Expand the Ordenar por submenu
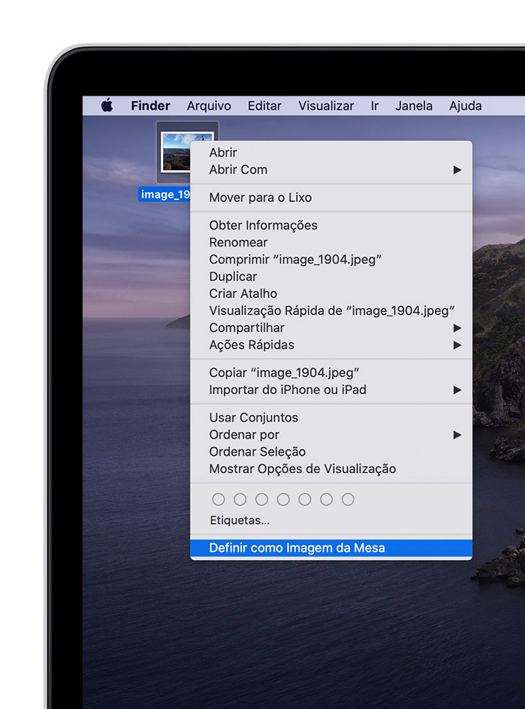Screen dimensions: 525x709 (457, 435)
